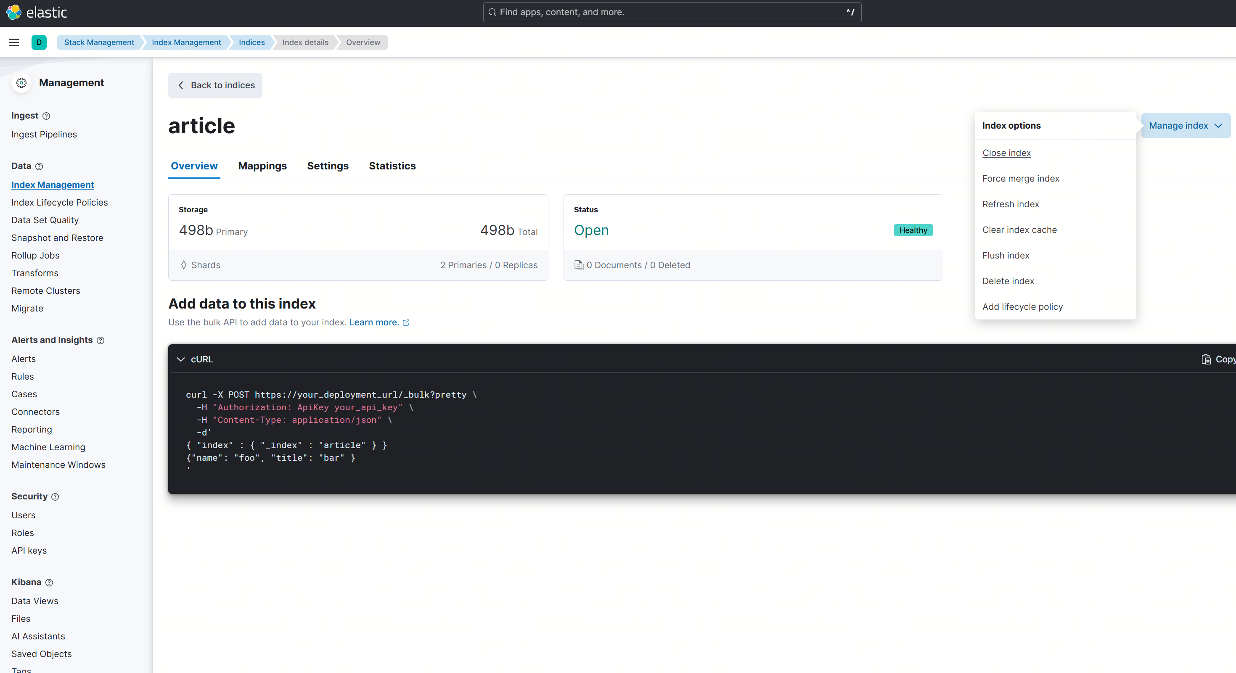
Task: Click the Management gear icon
Action: point(21,83)
